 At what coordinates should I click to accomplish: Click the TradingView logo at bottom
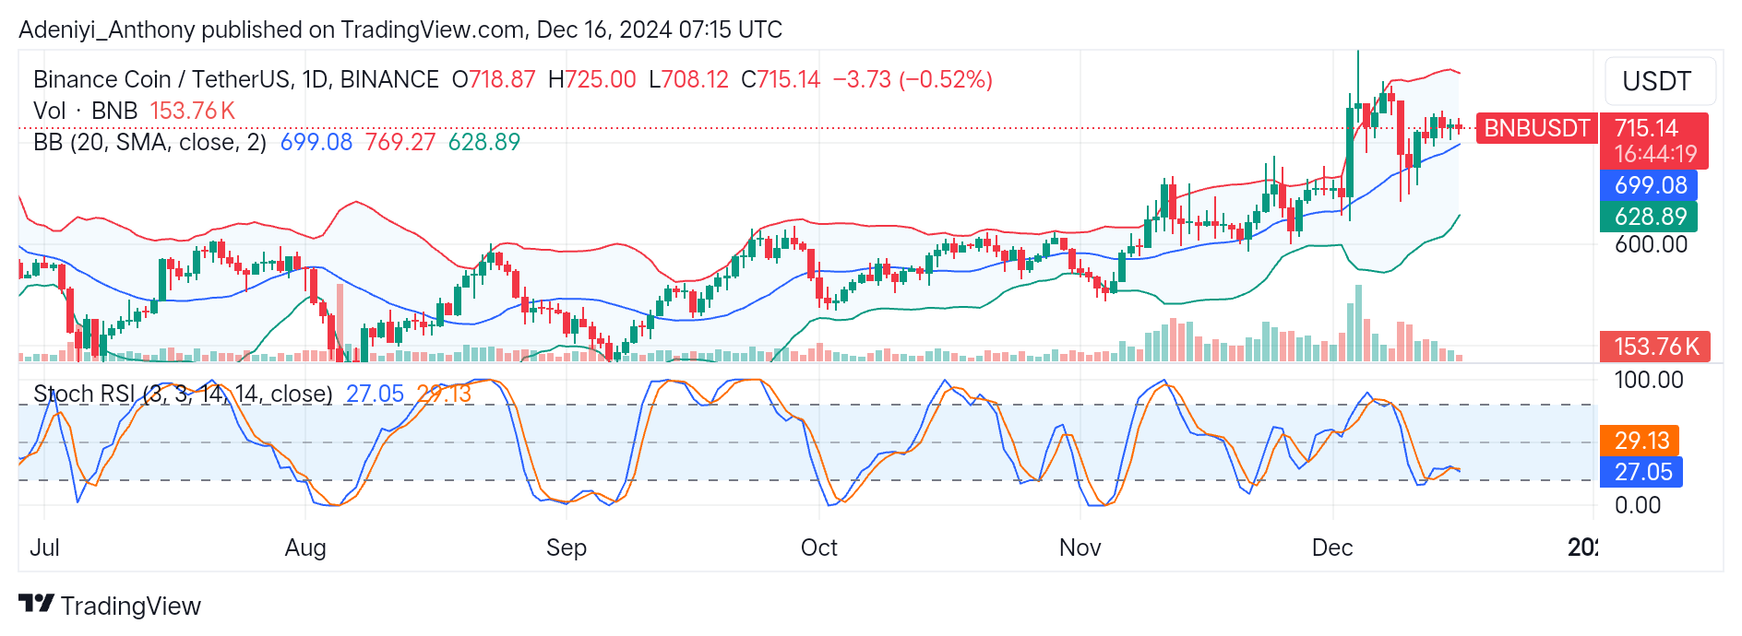pos(110,606)
